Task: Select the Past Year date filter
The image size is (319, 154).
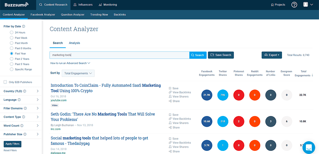Action: [12, 54]
